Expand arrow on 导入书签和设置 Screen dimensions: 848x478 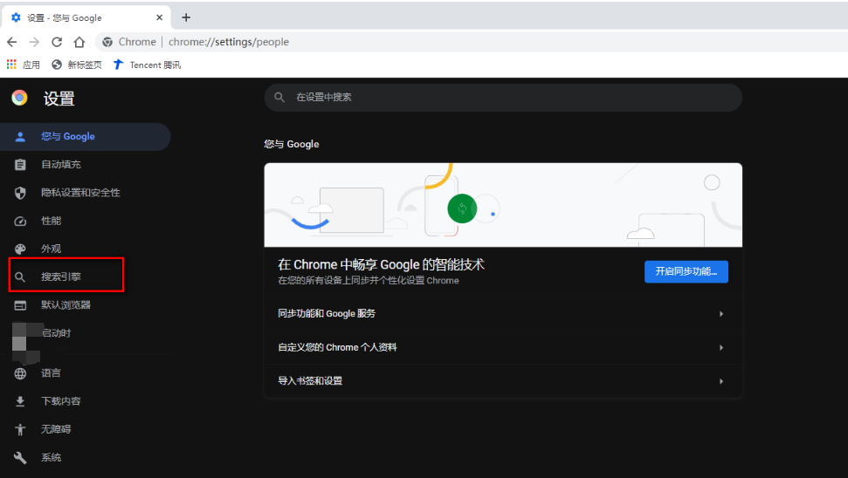720,381
